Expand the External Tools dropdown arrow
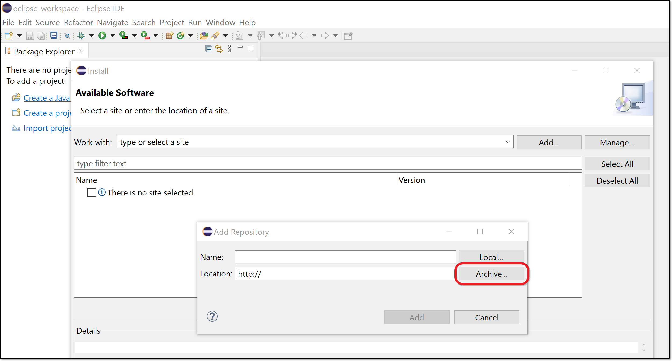The width and height of the screenshot is (672, 361). 156,36
